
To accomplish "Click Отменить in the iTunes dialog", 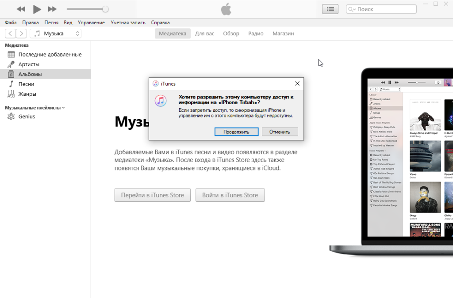I will (x=280, y=132).
